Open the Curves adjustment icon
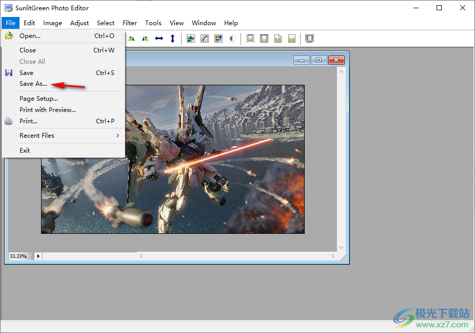Viewport: 475px width, 333px height. 205,39
